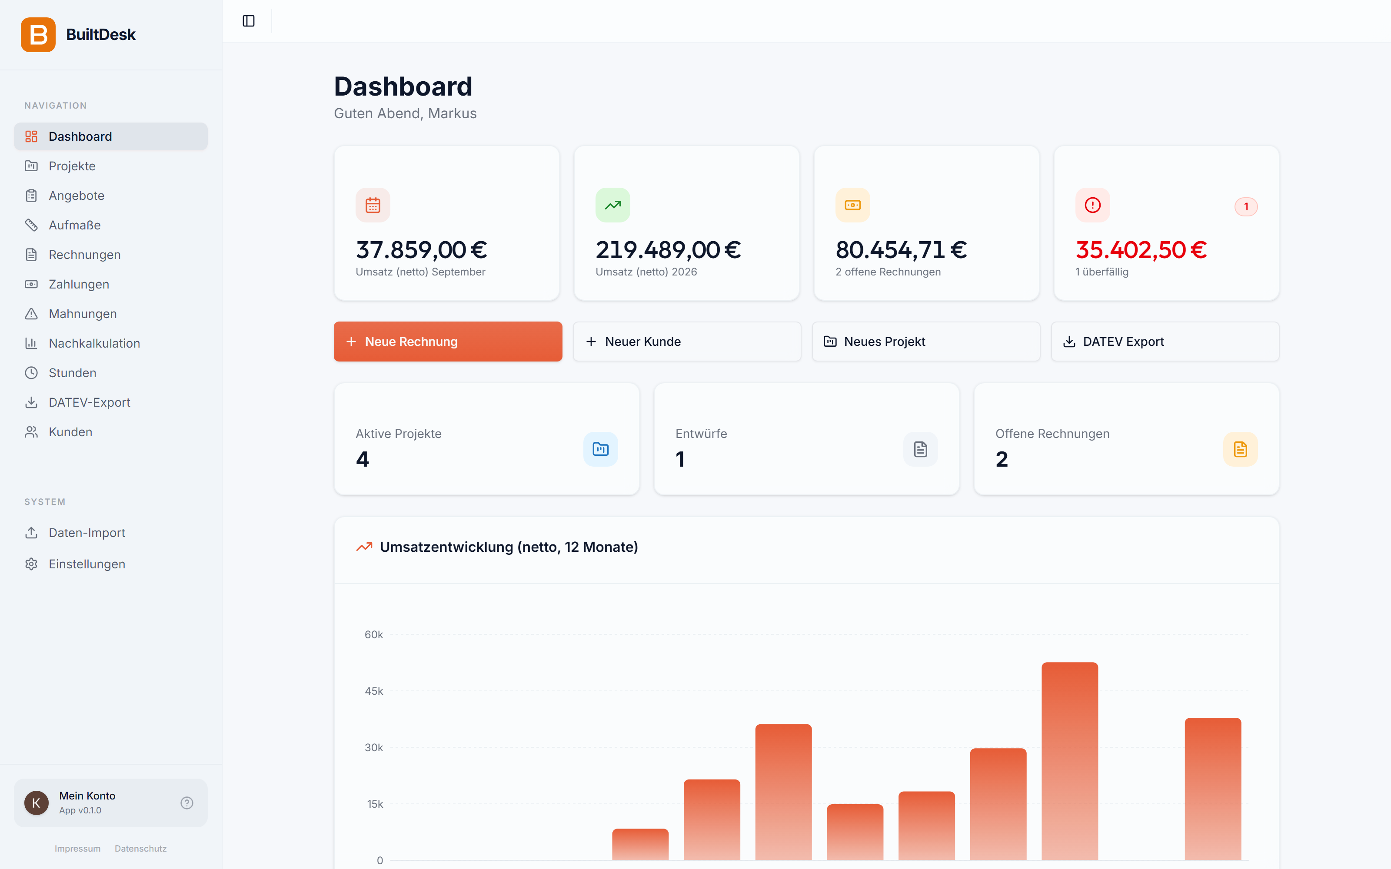1391x869 pixels.
Task: Open Projekte in the navigation
Action: click(x=110, y=166)
